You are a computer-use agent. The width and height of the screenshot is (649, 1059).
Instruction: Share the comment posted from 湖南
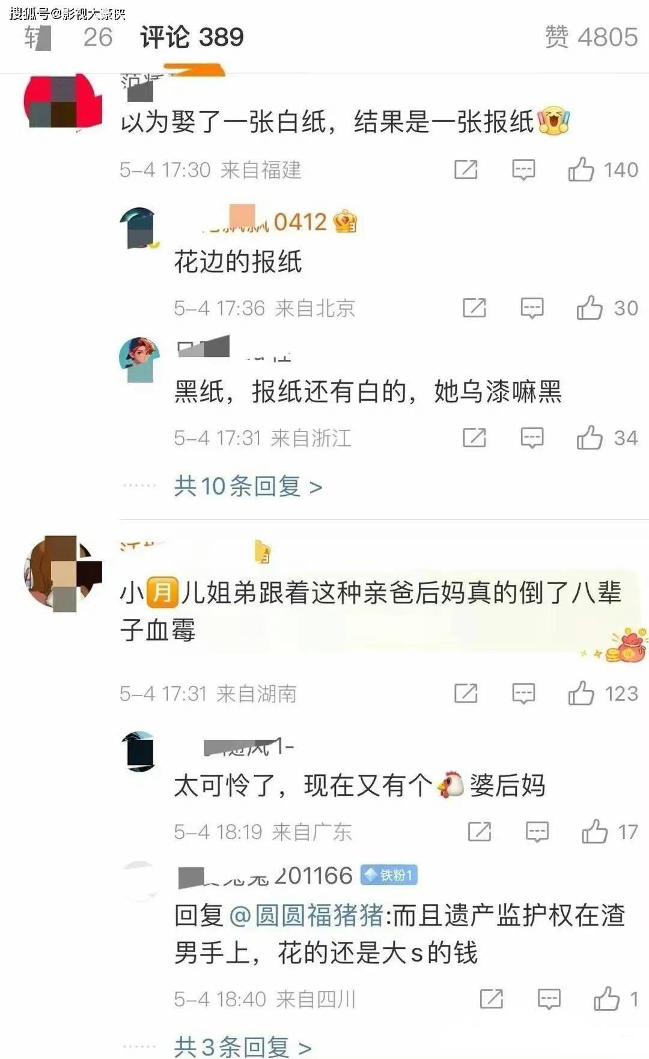coord(466,694)
